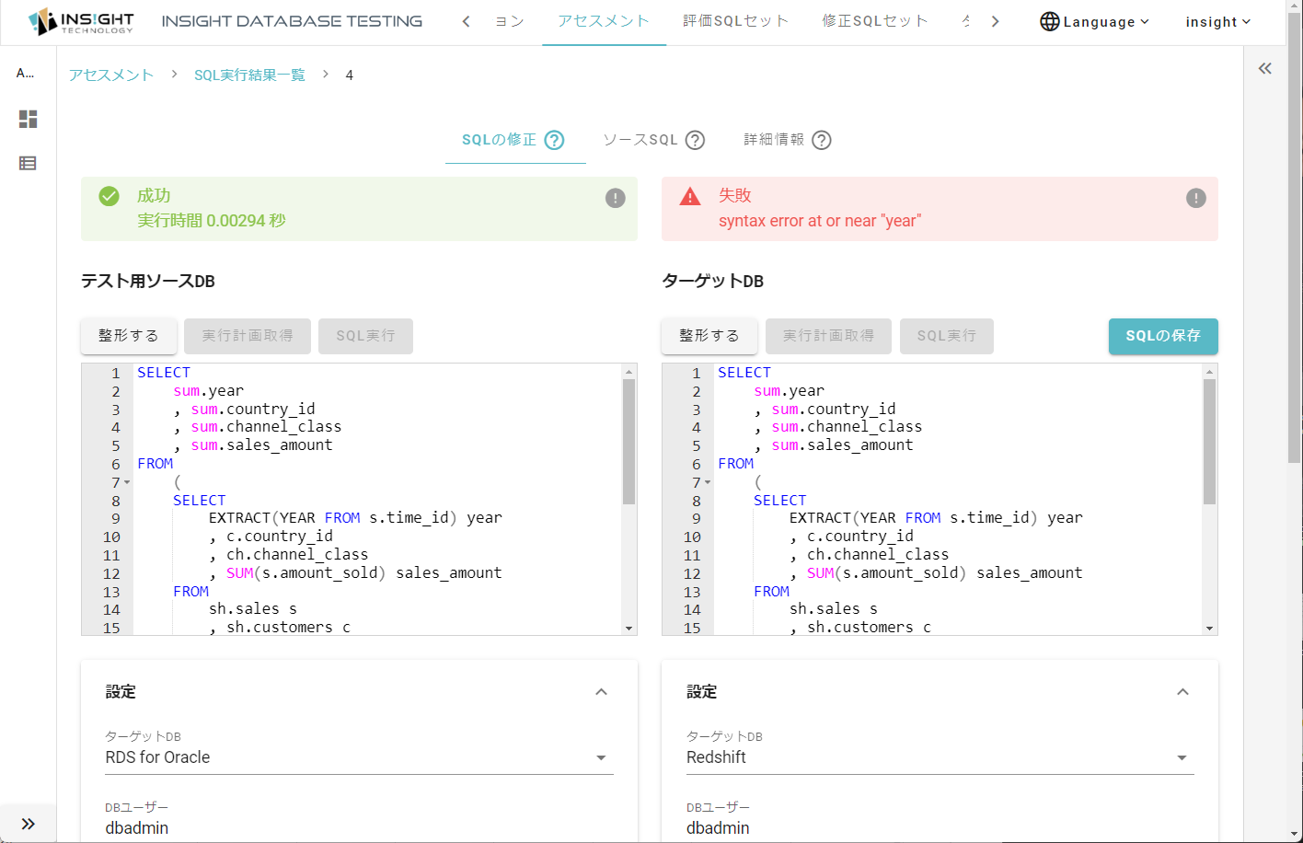Click the info icon in the green 成功 banner
1303x843 pixels.
[616, 198]
